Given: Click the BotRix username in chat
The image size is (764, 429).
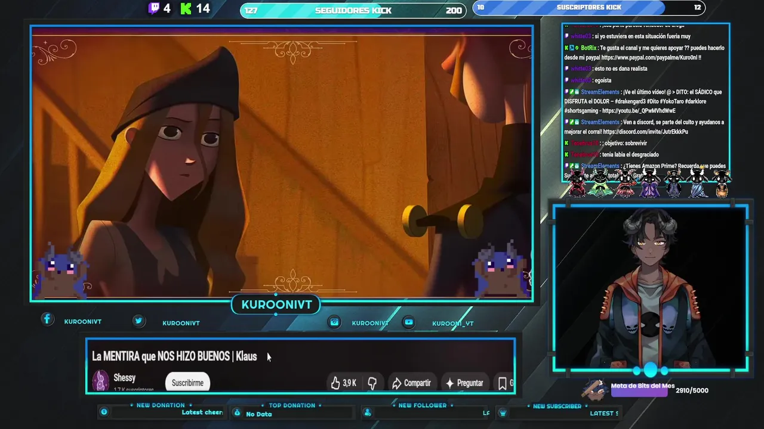Looking at the screenshot, I should [589, 48].
